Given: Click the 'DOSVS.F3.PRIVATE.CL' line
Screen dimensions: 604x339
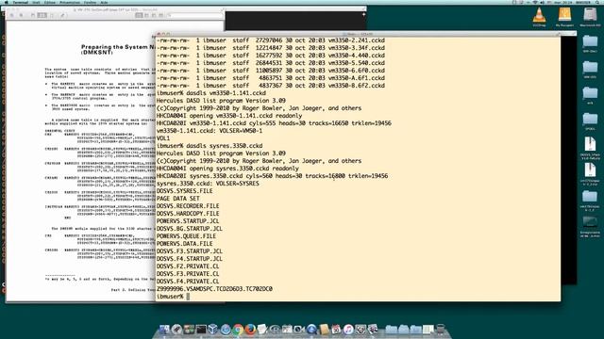Looking at the screenshot, I should click(x=188, y=274).
